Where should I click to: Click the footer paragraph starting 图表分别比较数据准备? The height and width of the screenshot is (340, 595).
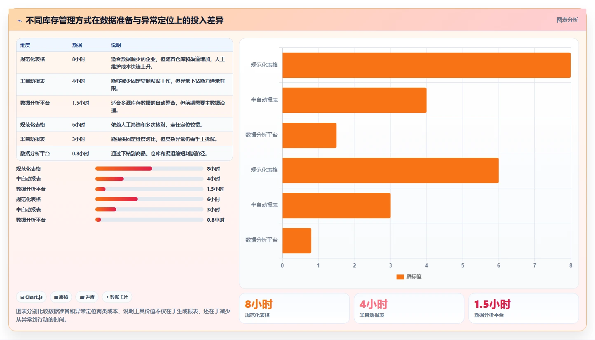(123, 315)
